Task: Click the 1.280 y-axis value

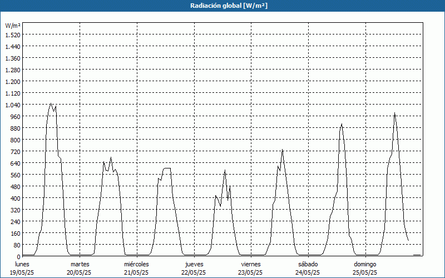Action: (13, 70)
